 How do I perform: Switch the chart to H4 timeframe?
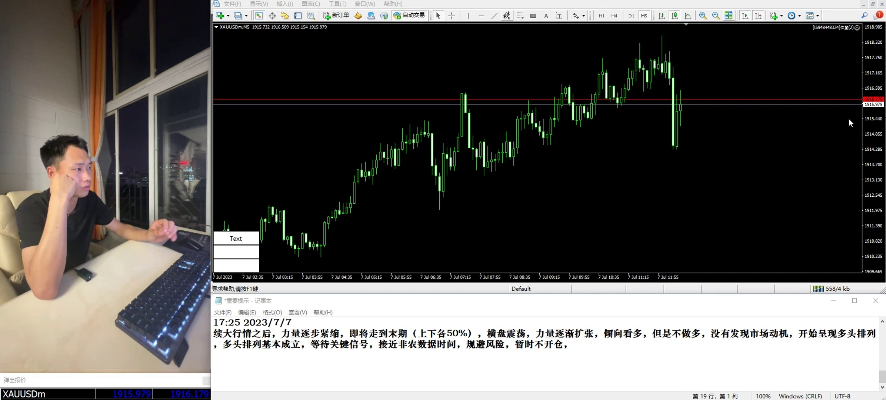(x=614, y=16)
